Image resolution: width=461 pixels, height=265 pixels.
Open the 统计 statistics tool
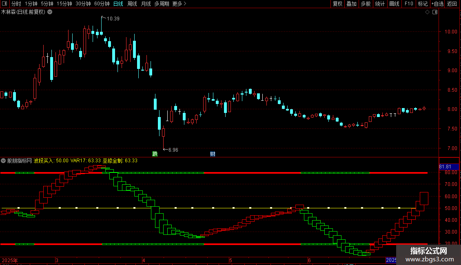(x=379, y=4)
